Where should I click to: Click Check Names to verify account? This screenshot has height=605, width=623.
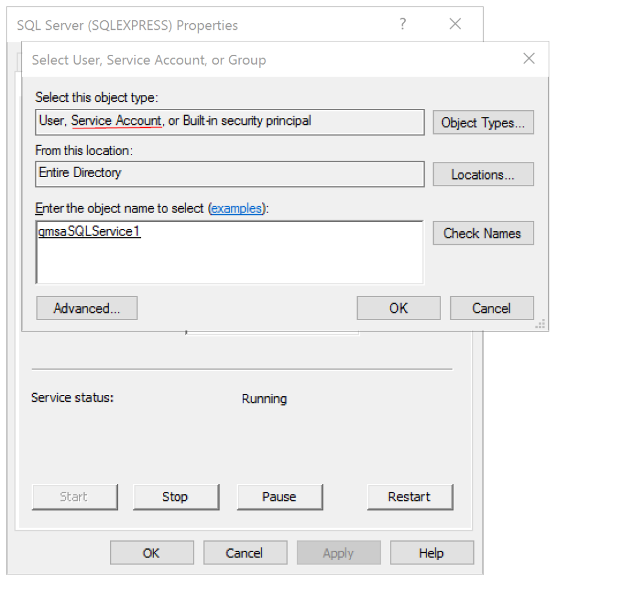coord(482,233)
